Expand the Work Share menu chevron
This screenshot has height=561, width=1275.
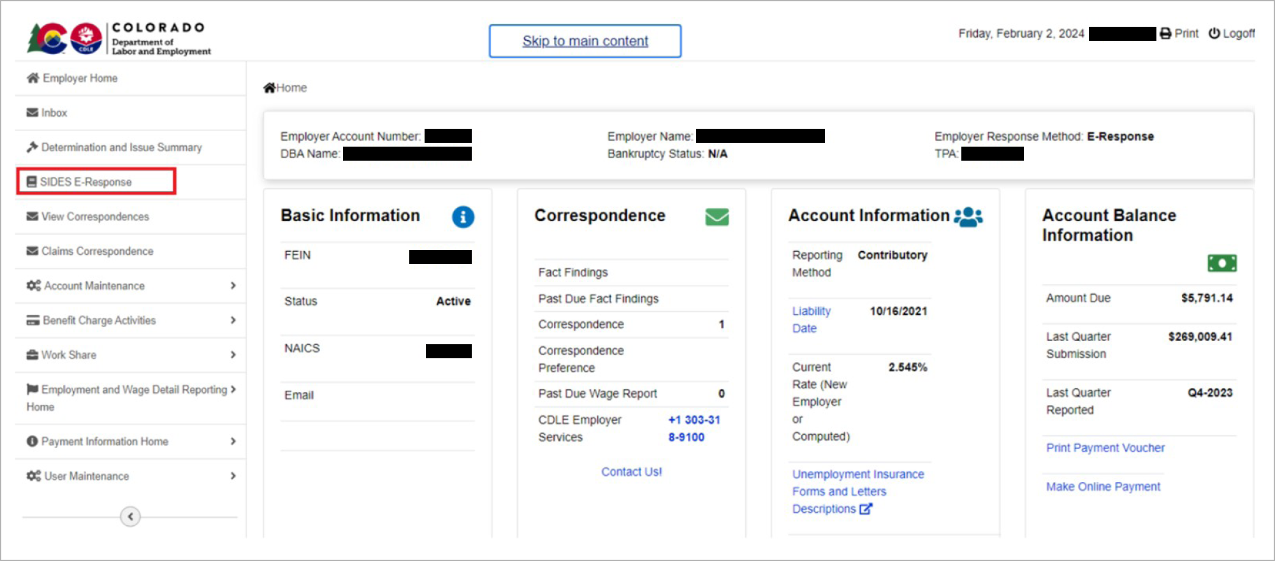233,354
